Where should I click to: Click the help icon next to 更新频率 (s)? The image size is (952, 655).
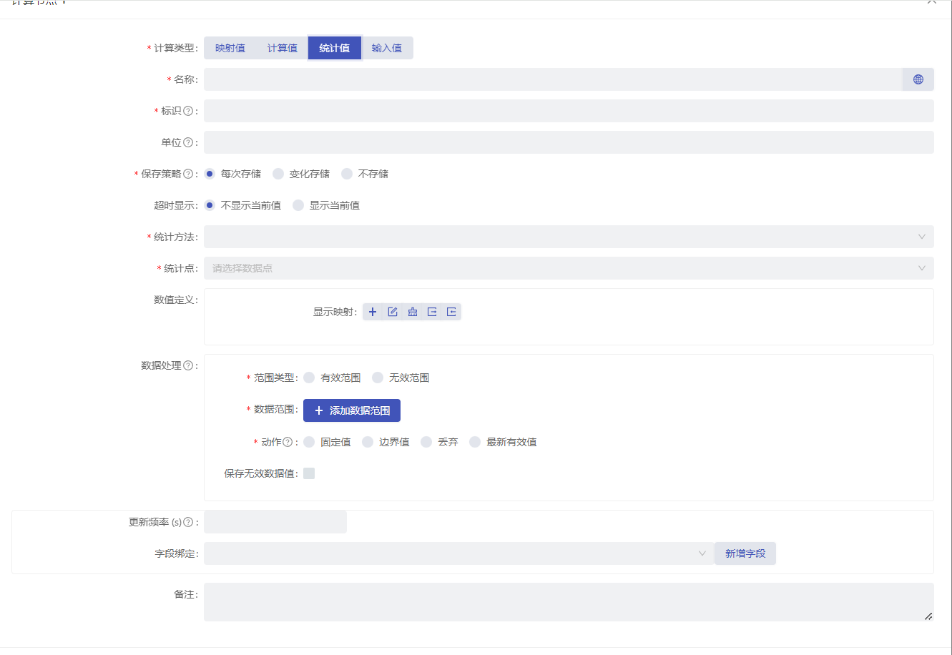tap(188, 522)
